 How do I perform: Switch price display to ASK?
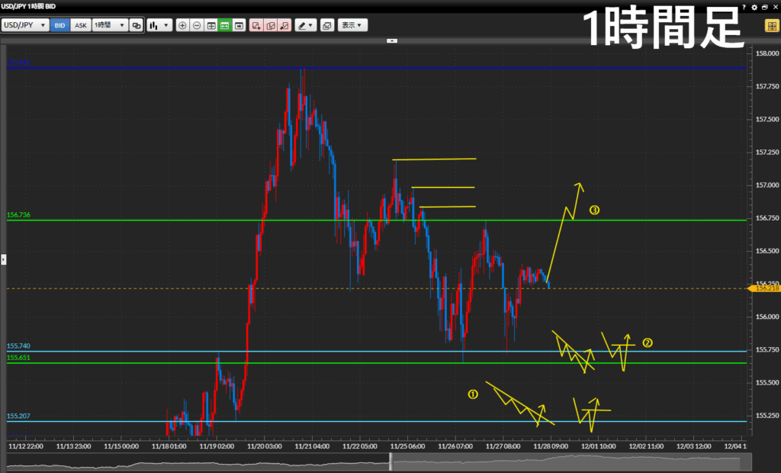coord(80,25)
